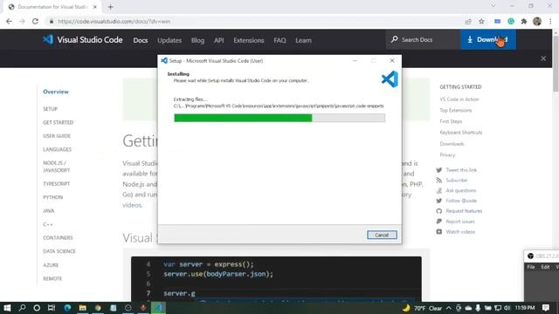Open the CONTAINERS sidebar section

pos(58,238)
